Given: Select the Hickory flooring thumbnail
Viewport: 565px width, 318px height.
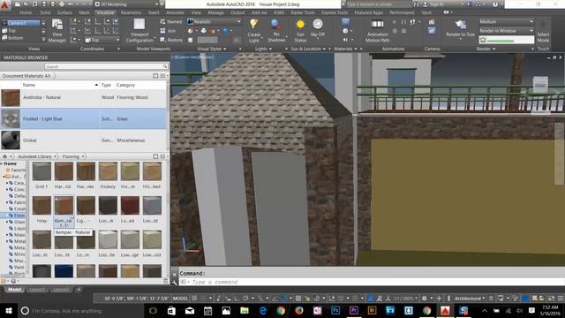Looking at the screenshot, I should point(108,171).
